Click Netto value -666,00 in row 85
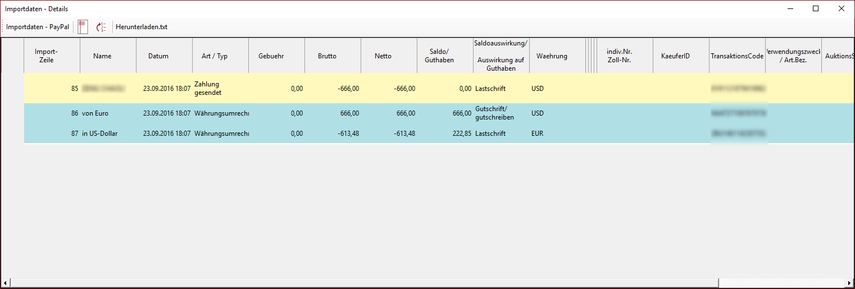 point(389,88)
